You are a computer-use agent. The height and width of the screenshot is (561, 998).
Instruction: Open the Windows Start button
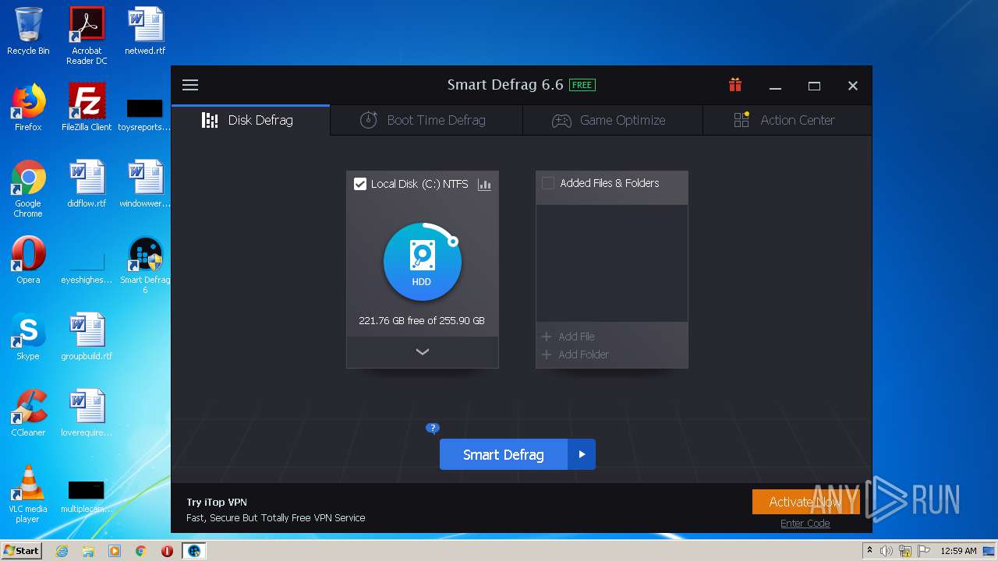[22, 551]
